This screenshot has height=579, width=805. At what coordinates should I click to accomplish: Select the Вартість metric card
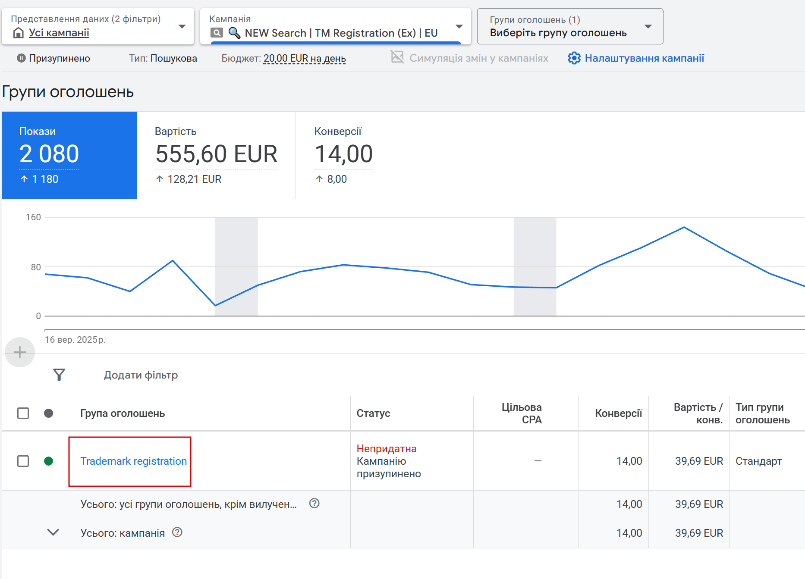[x=216, y=155]
